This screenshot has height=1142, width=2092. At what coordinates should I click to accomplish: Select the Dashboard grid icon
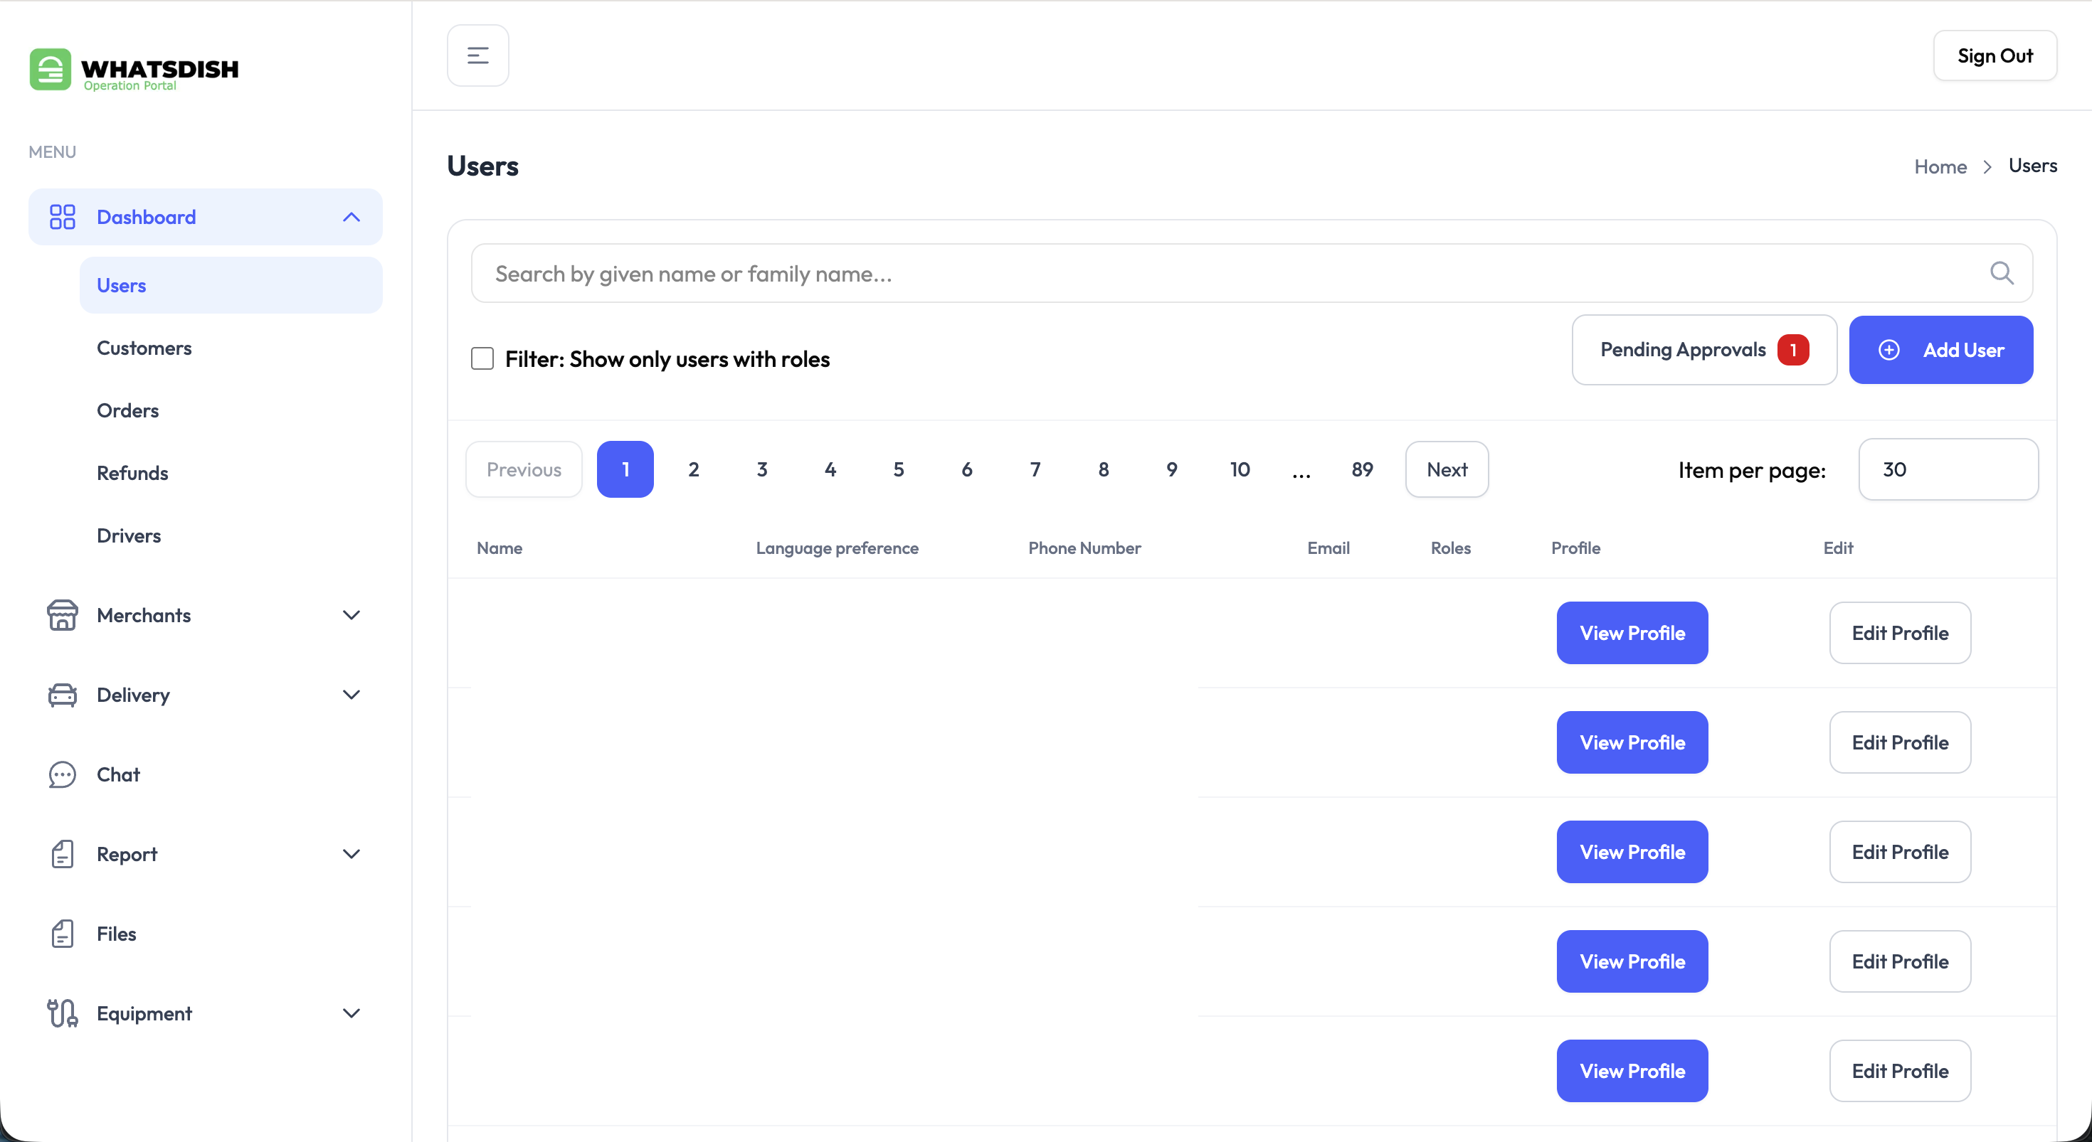coord(62,217)
